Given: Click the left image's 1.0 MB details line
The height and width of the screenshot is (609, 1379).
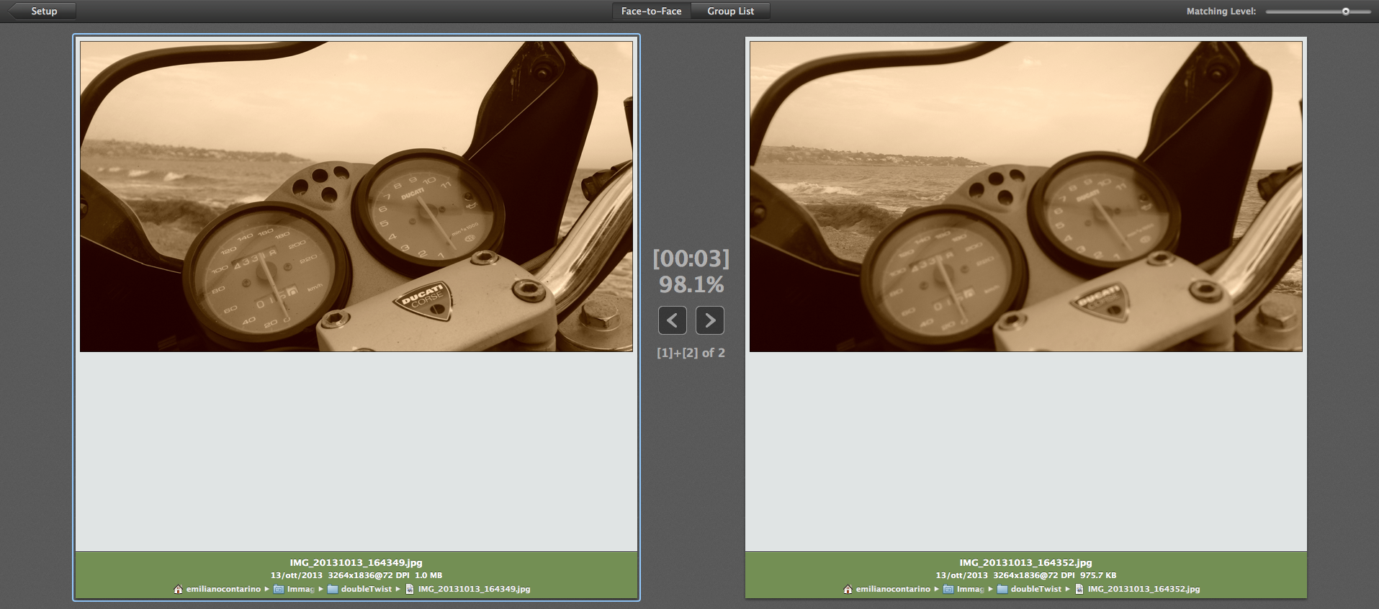Looking at the screenshot, I should 356,576.
